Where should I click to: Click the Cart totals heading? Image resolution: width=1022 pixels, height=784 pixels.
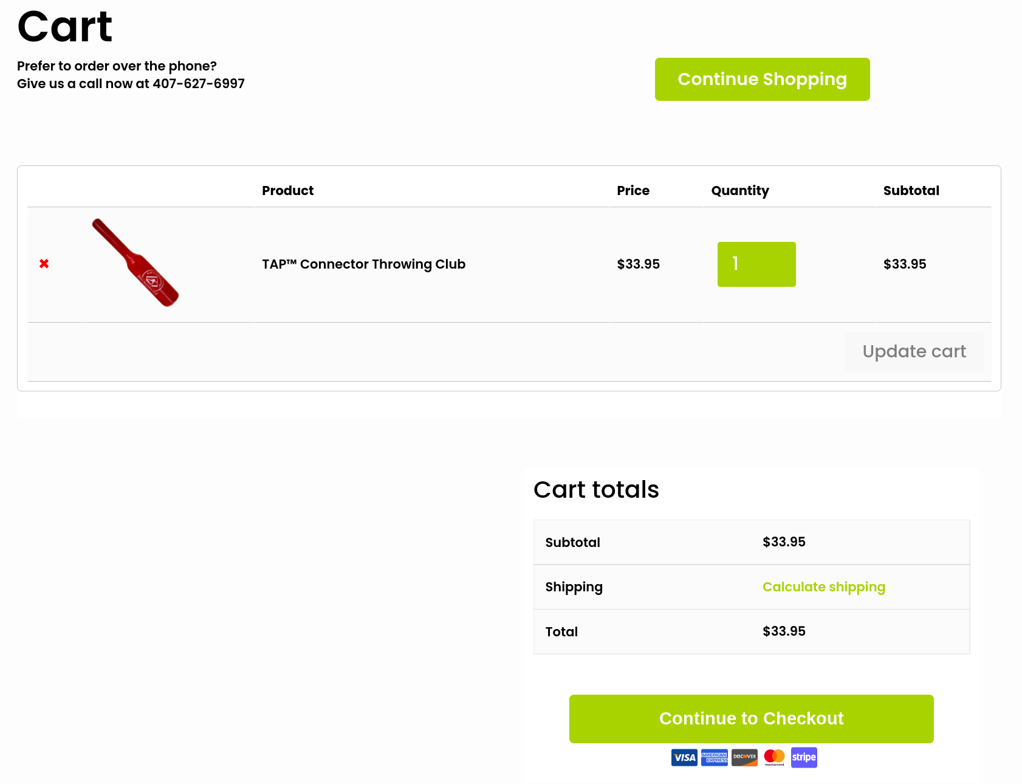[596, 490]
